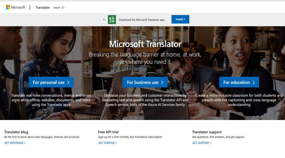Viewport: 285px width, 158px height.
Task: Click the Microsoft Translator hero title
Action: click(145, 44)
